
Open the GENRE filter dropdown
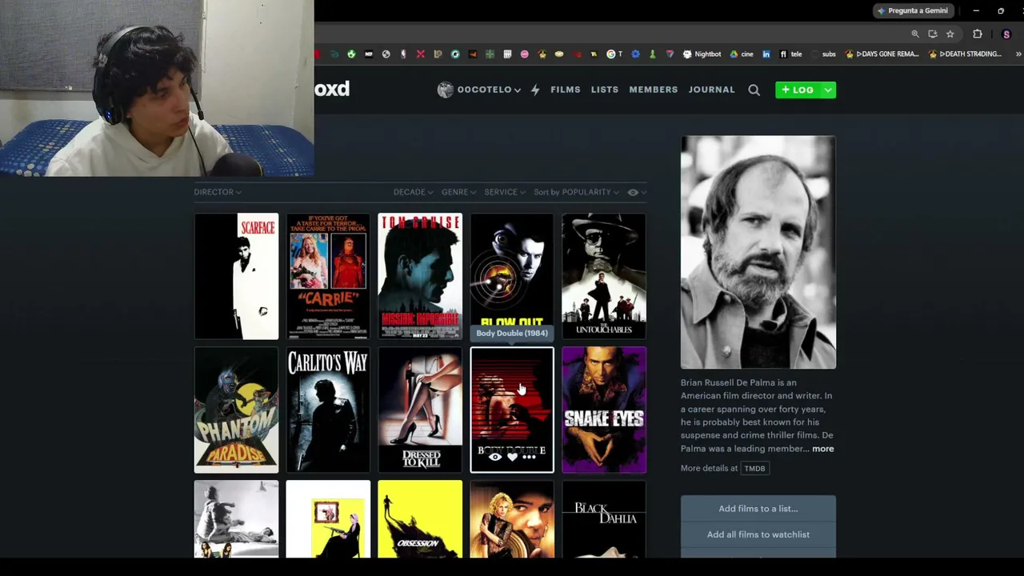tap(458, 192)
